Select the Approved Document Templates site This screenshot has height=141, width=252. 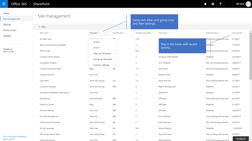coord(53,45)
